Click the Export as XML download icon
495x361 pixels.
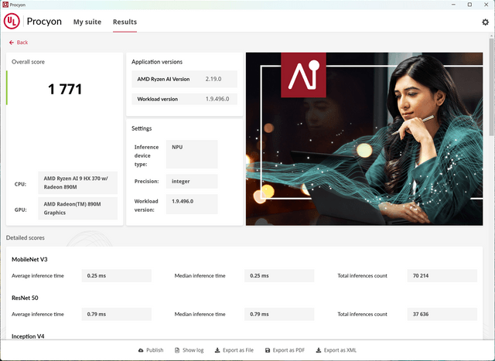click(319, 350)
